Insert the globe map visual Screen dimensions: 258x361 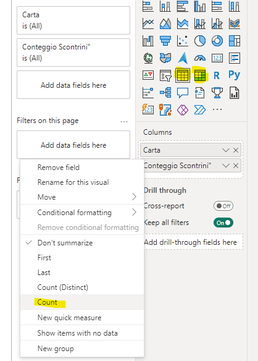(148, 58)
